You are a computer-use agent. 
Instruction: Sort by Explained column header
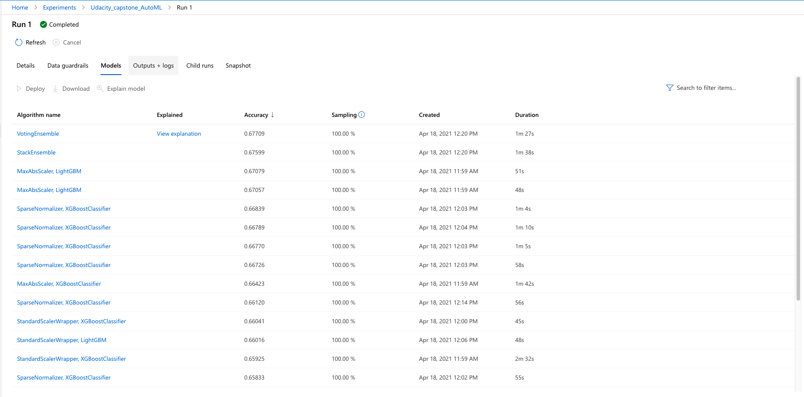tap(170, 115)
